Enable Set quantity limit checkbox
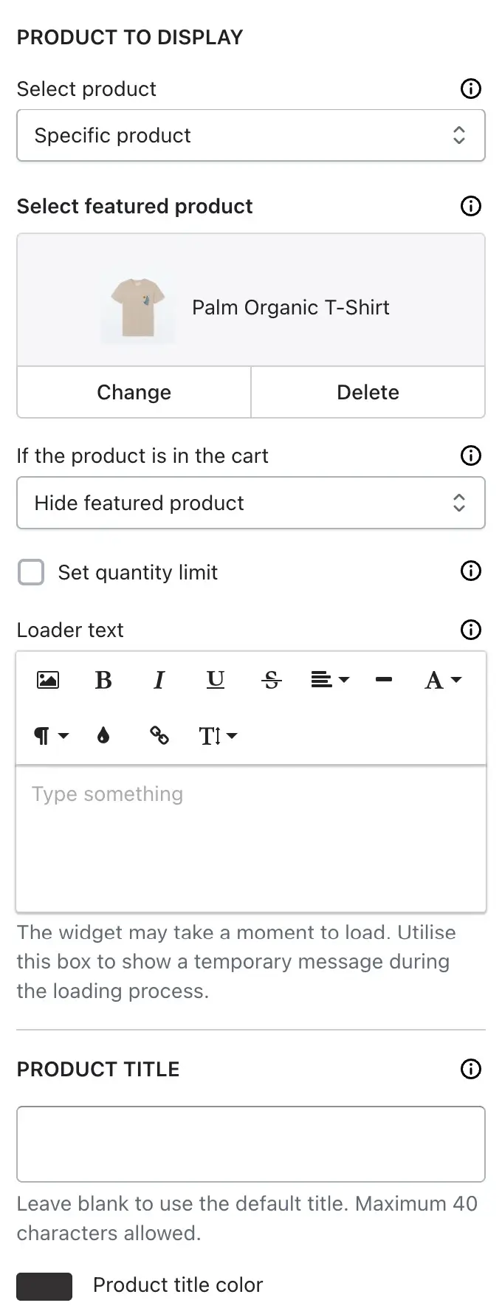The height and width of the screenshot is (1314, 502). [31, 572]
